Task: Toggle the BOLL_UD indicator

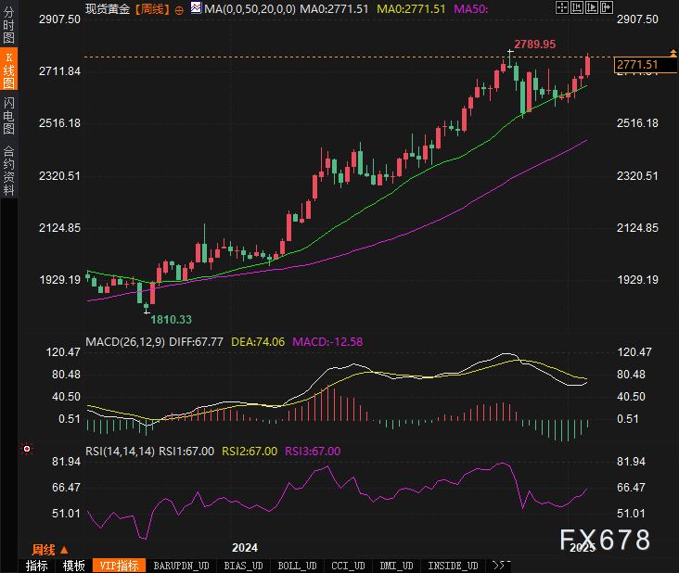Action: [x=297, y=566]
